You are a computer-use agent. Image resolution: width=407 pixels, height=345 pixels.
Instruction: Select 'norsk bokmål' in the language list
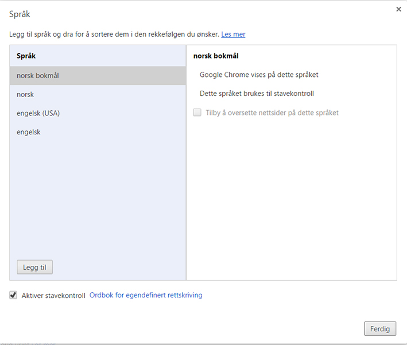point(38,76)
